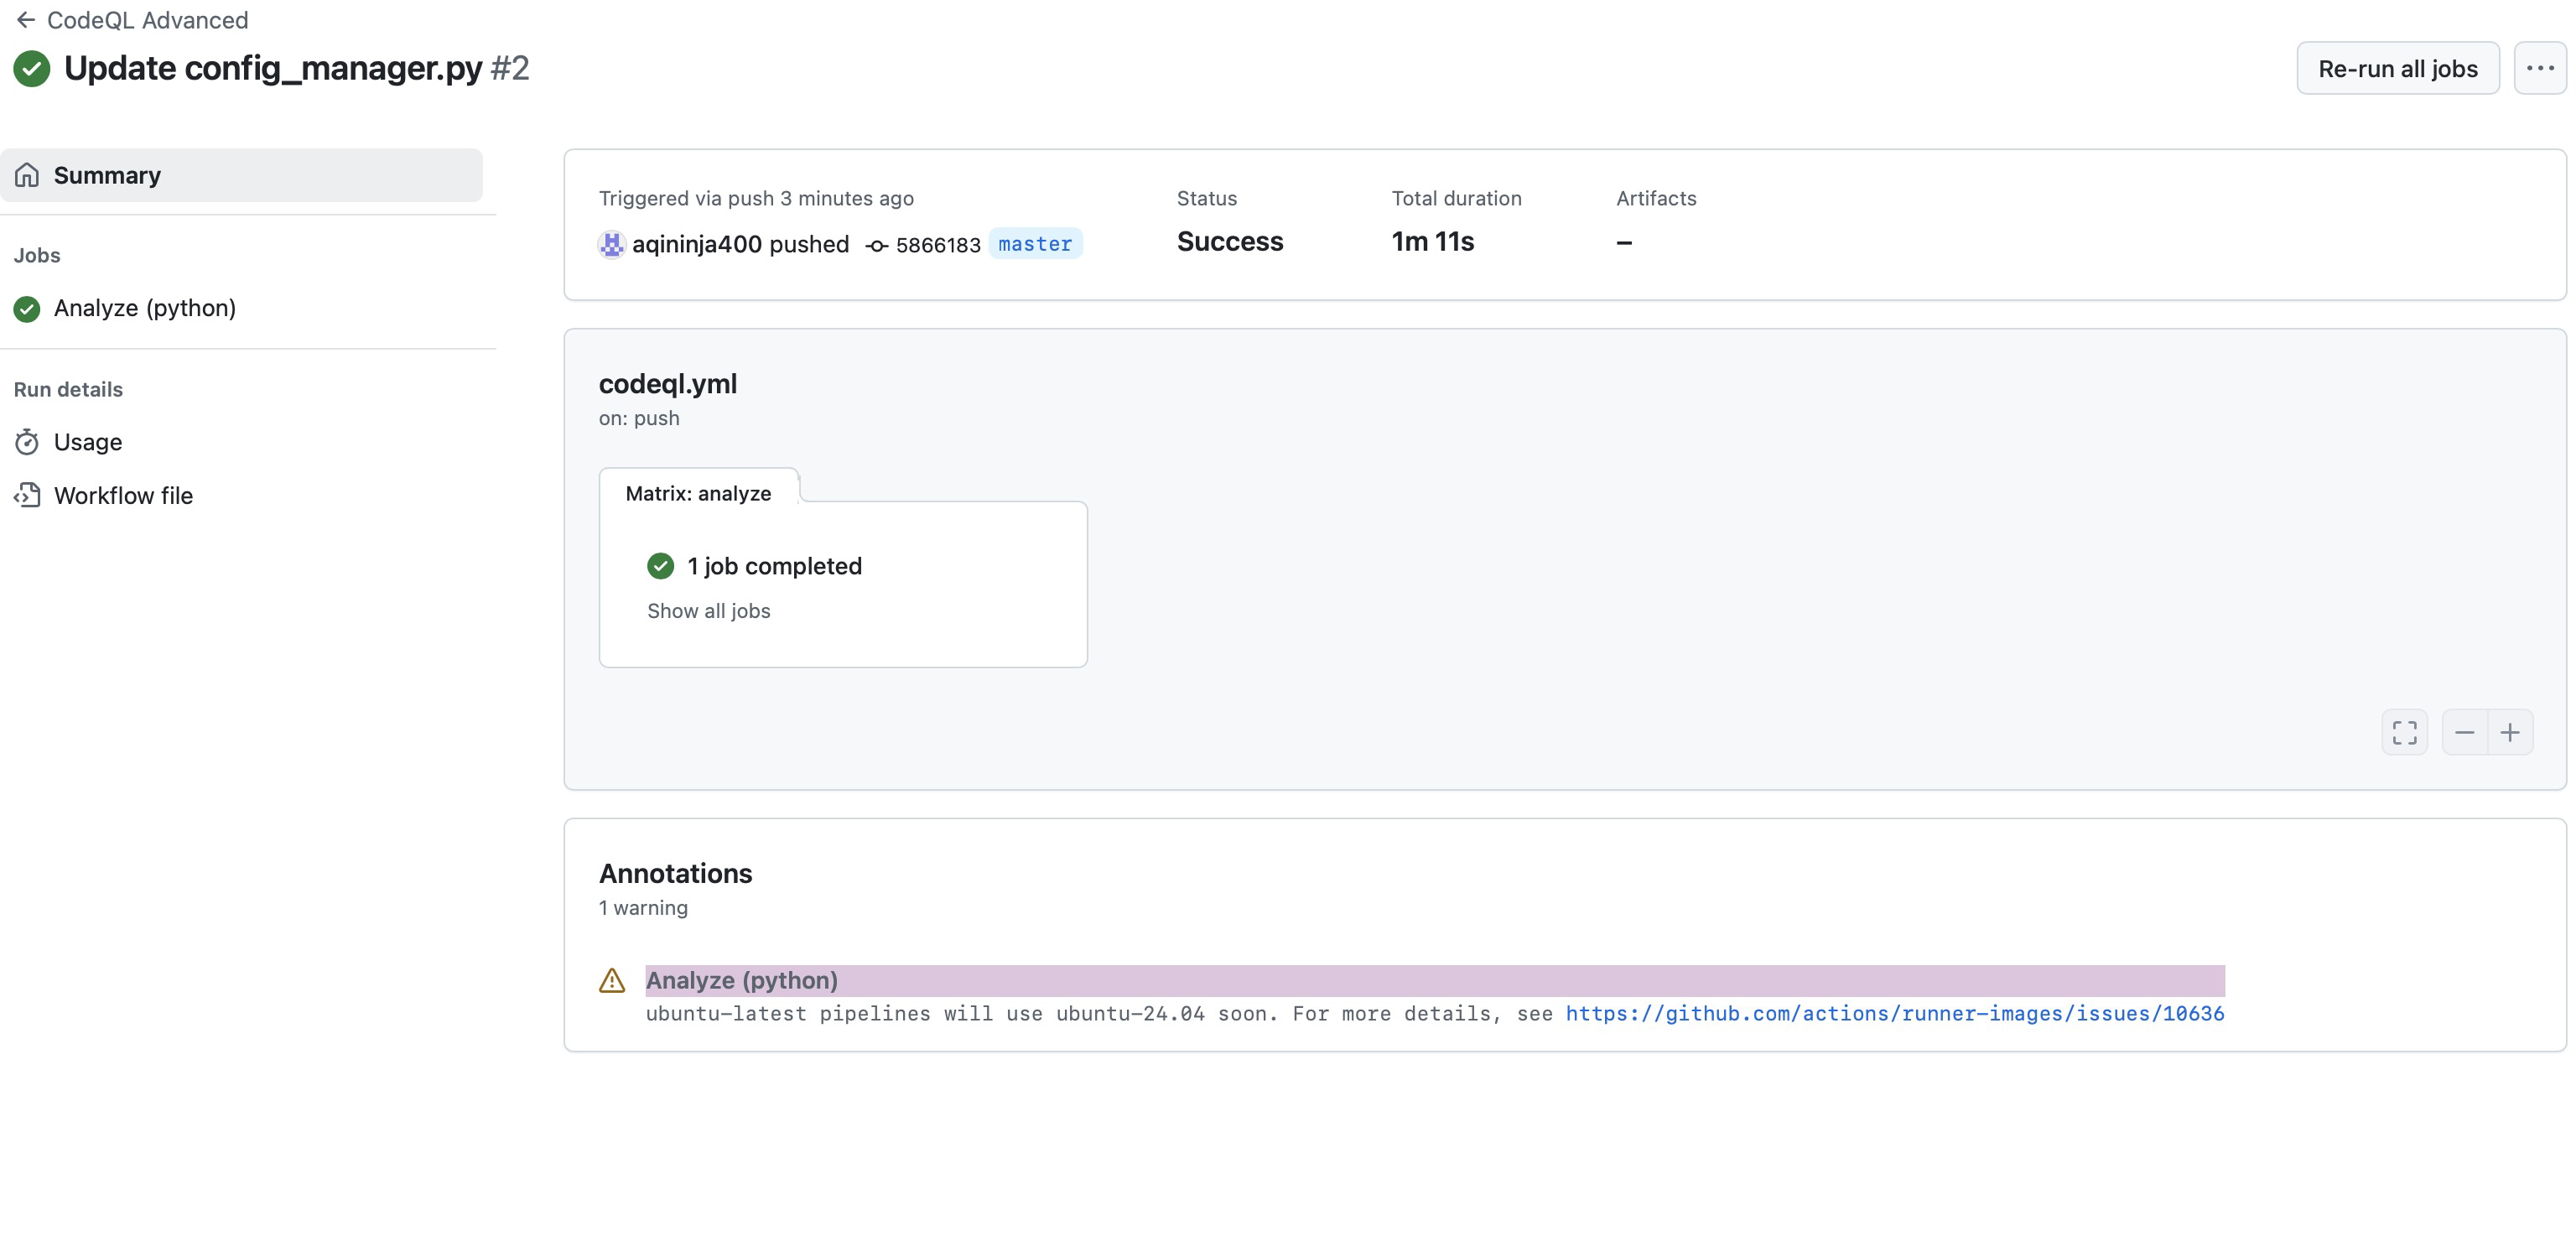
Task: Click the 1m 11s total duration value
Action: tap(1432, 241)
